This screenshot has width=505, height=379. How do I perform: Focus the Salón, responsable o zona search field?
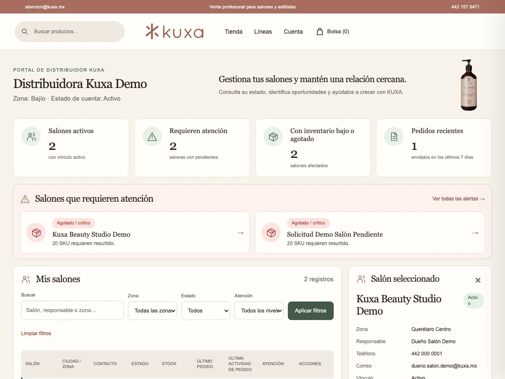(72, 311)
